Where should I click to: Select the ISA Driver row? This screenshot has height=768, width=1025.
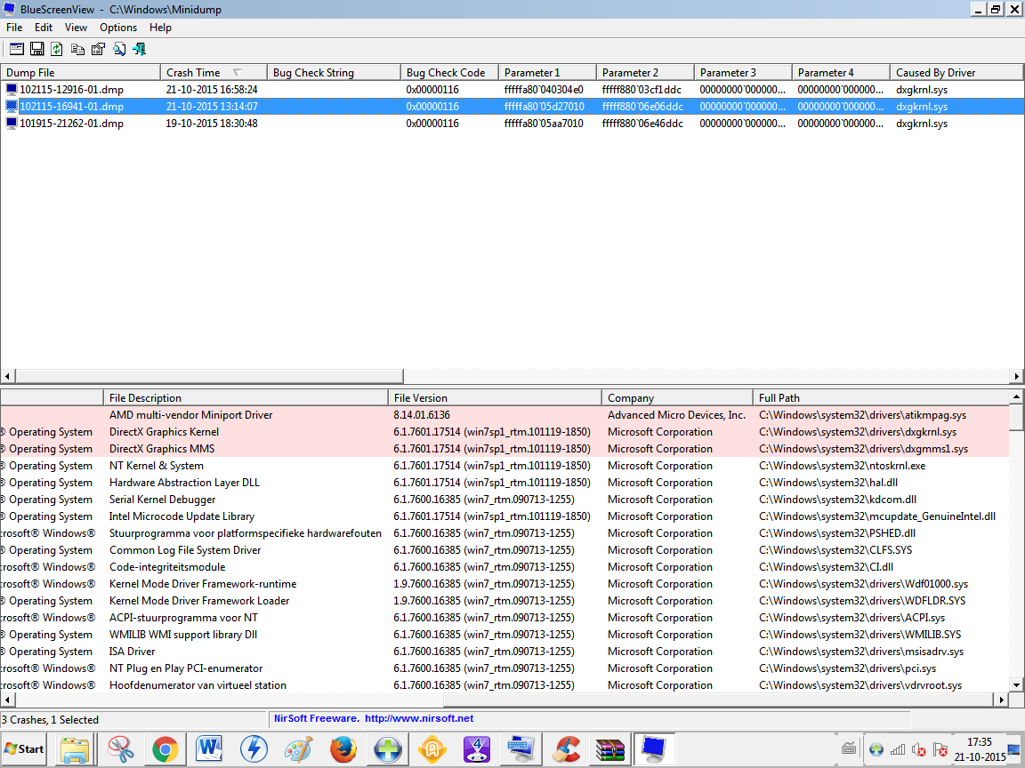(x=504, y=651)
